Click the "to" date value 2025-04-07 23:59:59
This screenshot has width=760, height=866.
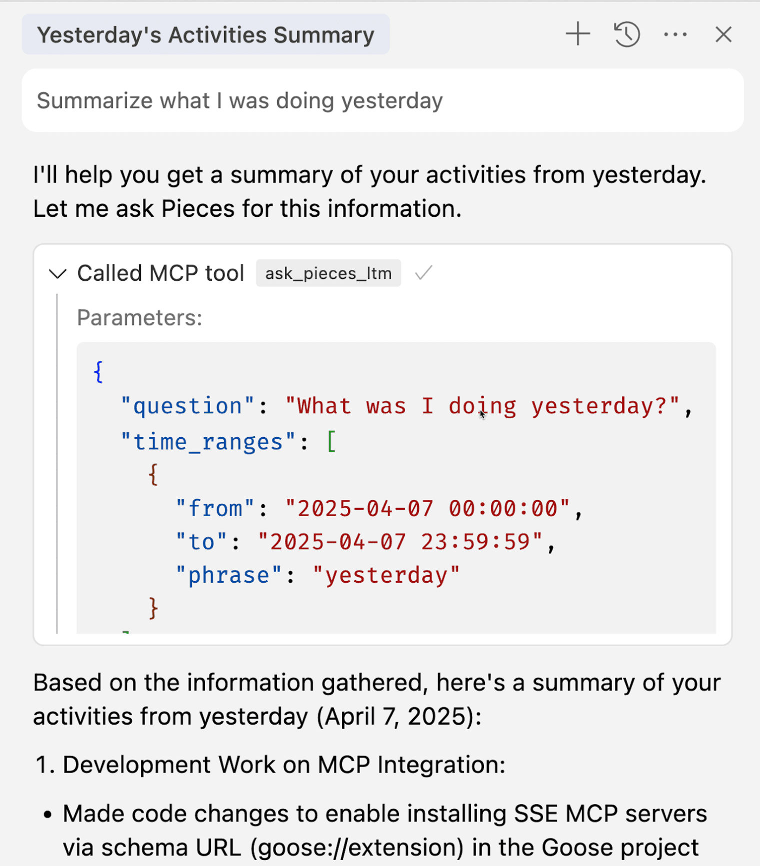pos(400,542)
